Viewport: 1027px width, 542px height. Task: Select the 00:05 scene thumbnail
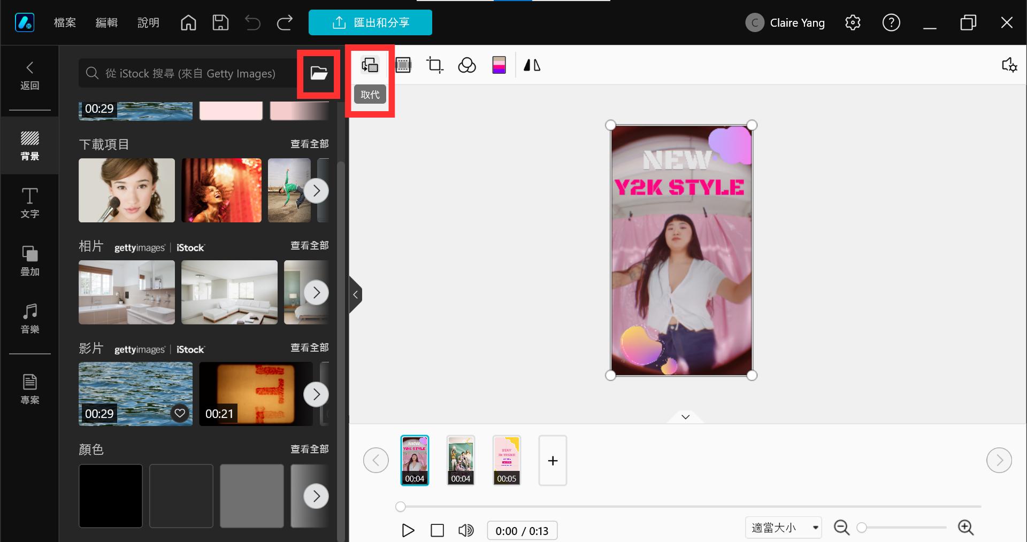(507, 460)
